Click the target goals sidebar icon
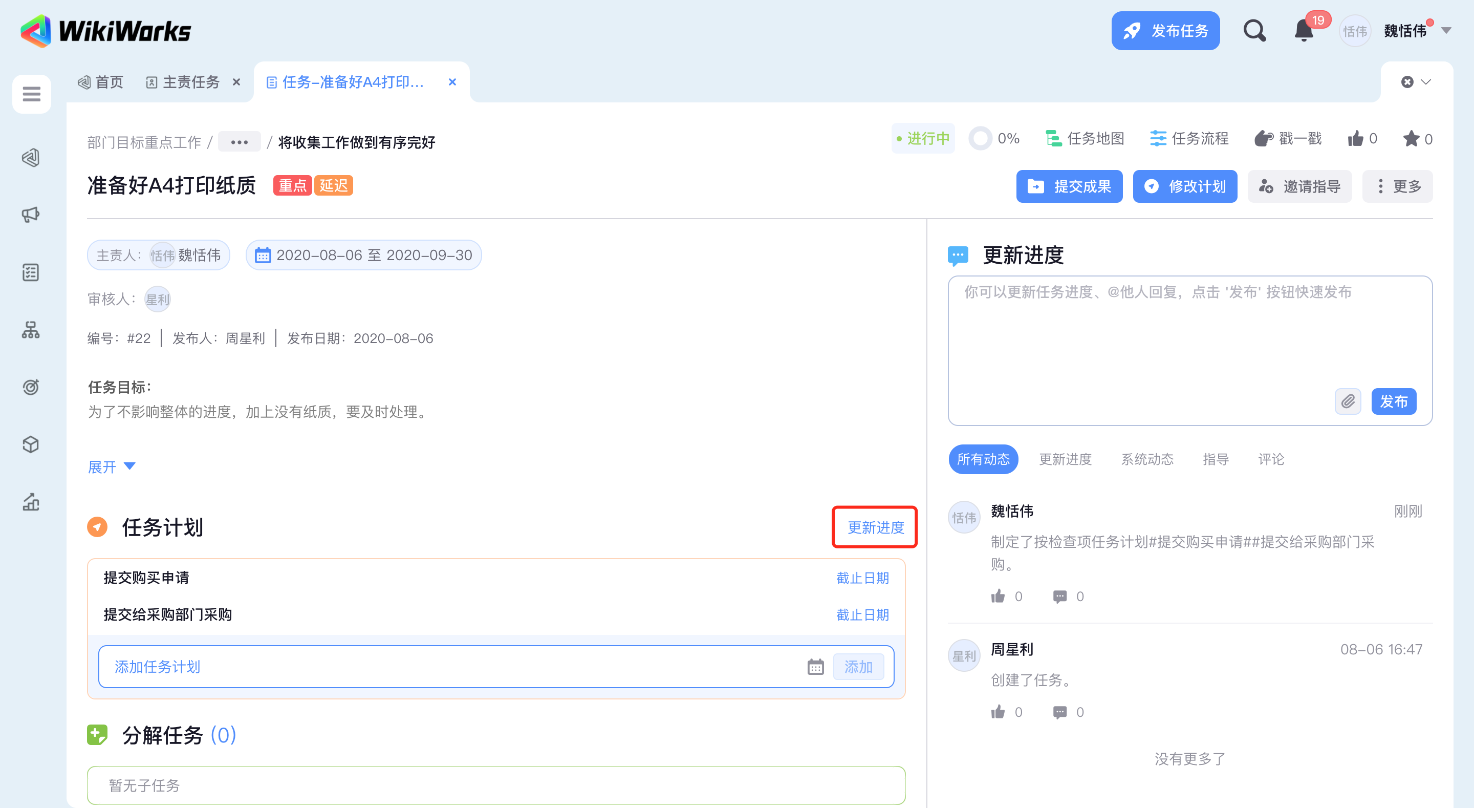Image resolution: width=1474 pixels, height=808 pixels. point(31,387)
